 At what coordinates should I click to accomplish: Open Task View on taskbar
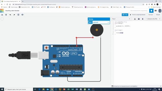coord(35,89)
